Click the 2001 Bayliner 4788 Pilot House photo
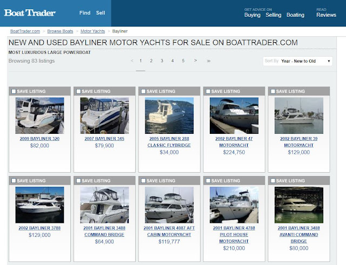346x265 pixels. pyautogui.click(x=234, y=205)
